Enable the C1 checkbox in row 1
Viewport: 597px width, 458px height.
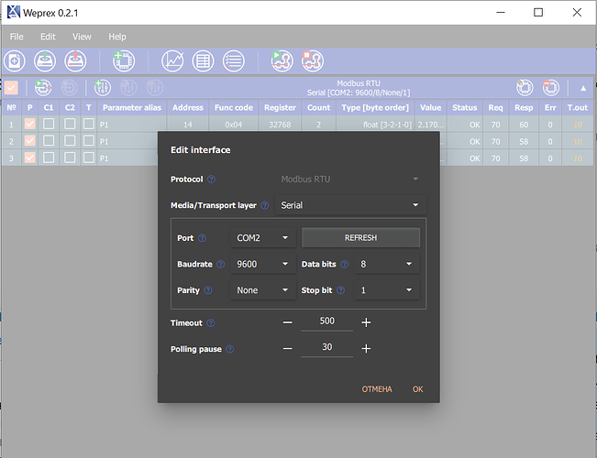click(x=49, y=124)
